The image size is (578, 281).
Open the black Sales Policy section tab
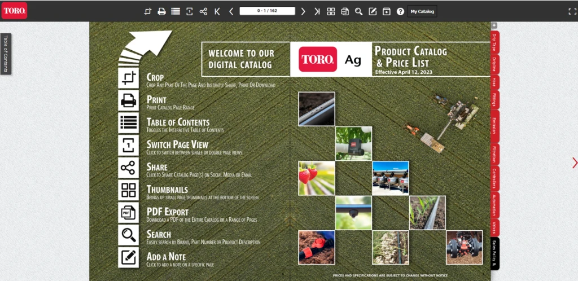494,253
